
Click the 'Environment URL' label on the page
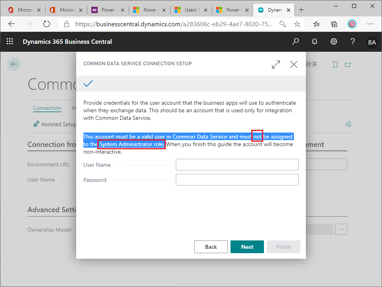[x=49, y=164]
